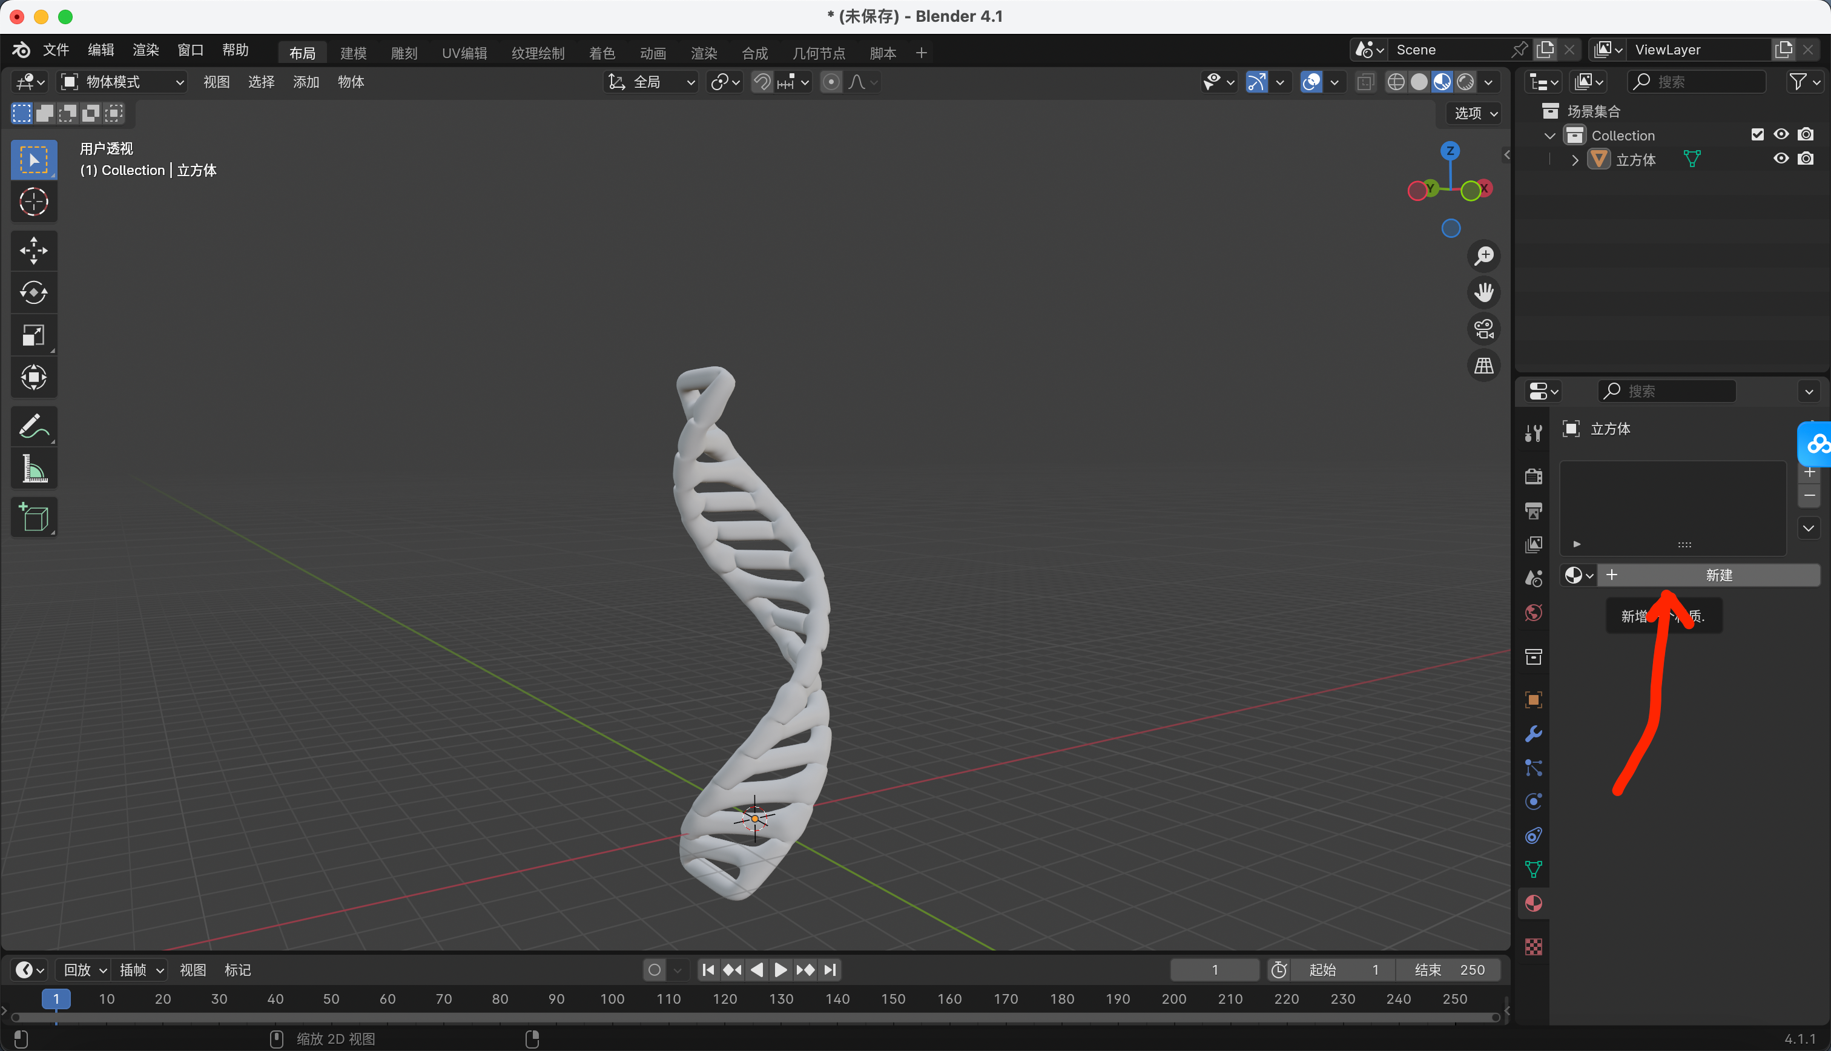Toggle camera view in viewport

(x=1484, y=329)
